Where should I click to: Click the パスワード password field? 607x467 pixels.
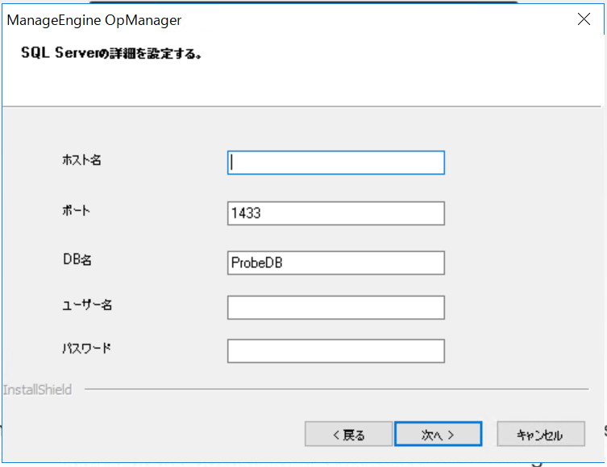point(335,351)
